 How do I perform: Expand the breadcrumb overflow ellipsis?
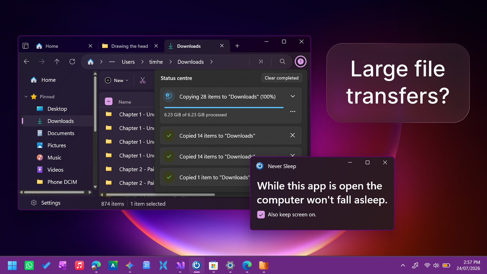[x=112, y=62]
